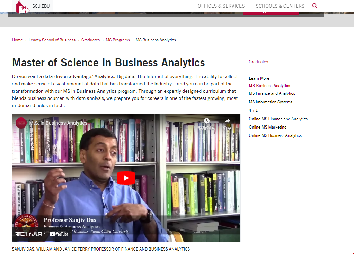
Task: Click the search magnifier icon in header
Action: click(x=315, y=6)
